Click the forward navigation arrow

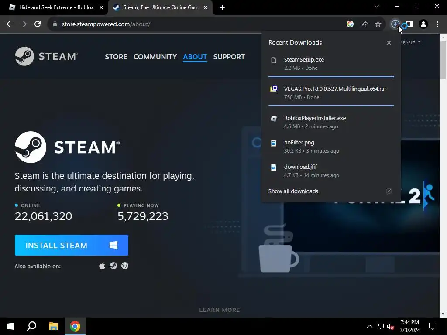pos(24,24)
